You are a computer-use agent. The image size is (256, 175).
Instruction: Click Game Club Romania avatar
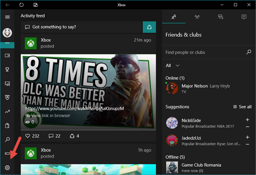click(172, 167)
